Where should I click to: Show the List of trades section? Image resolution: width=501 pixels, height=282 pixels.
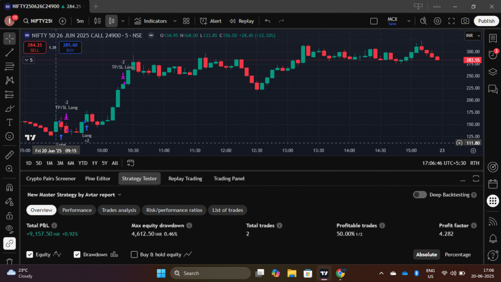tap(228, 210)
